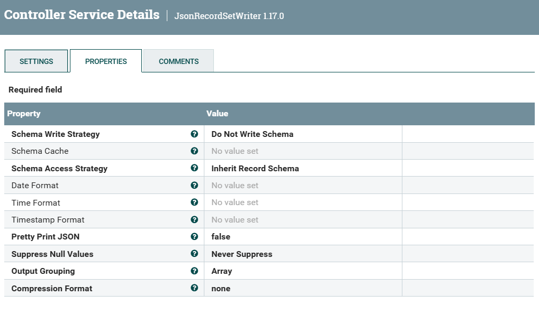Open 'Do Not Write Schema' value dropdown
This screenshot has height=314, width=539.
(252, 134)
